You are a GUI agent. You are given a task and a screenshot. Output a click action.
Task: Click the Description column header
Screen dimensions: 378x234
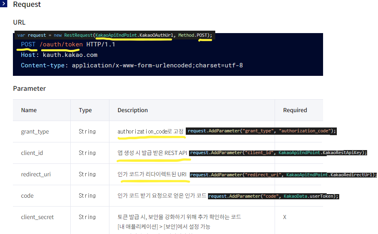(x=132, y=110)
